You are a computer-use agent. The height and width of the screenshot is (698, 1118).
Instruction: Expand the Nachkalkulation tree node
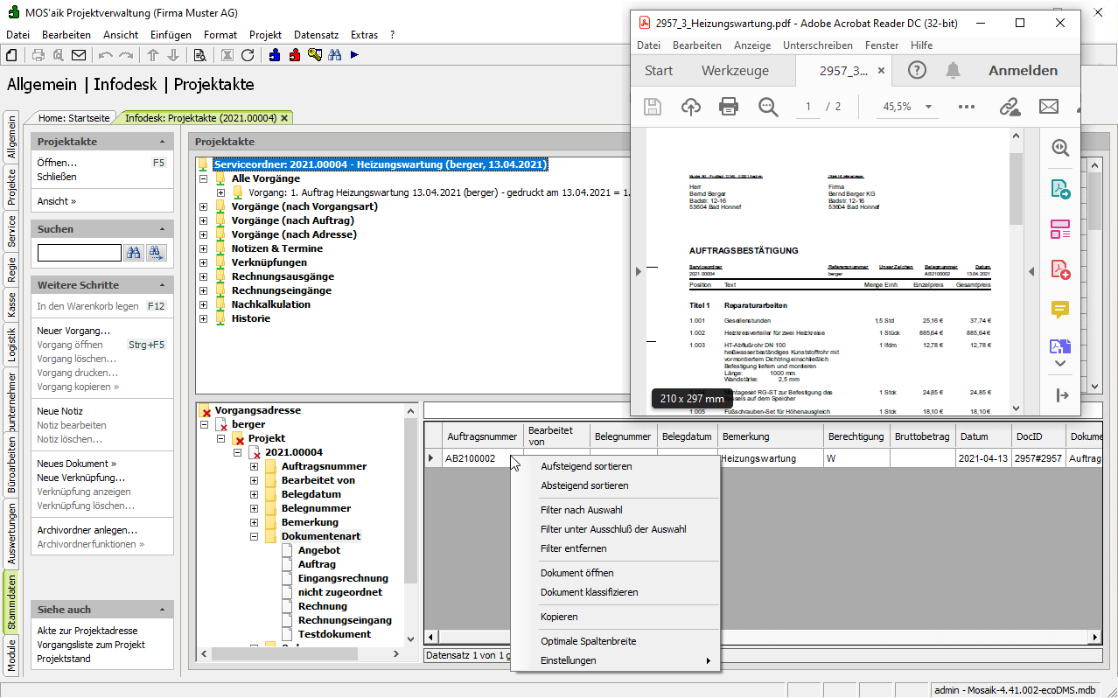204,304
